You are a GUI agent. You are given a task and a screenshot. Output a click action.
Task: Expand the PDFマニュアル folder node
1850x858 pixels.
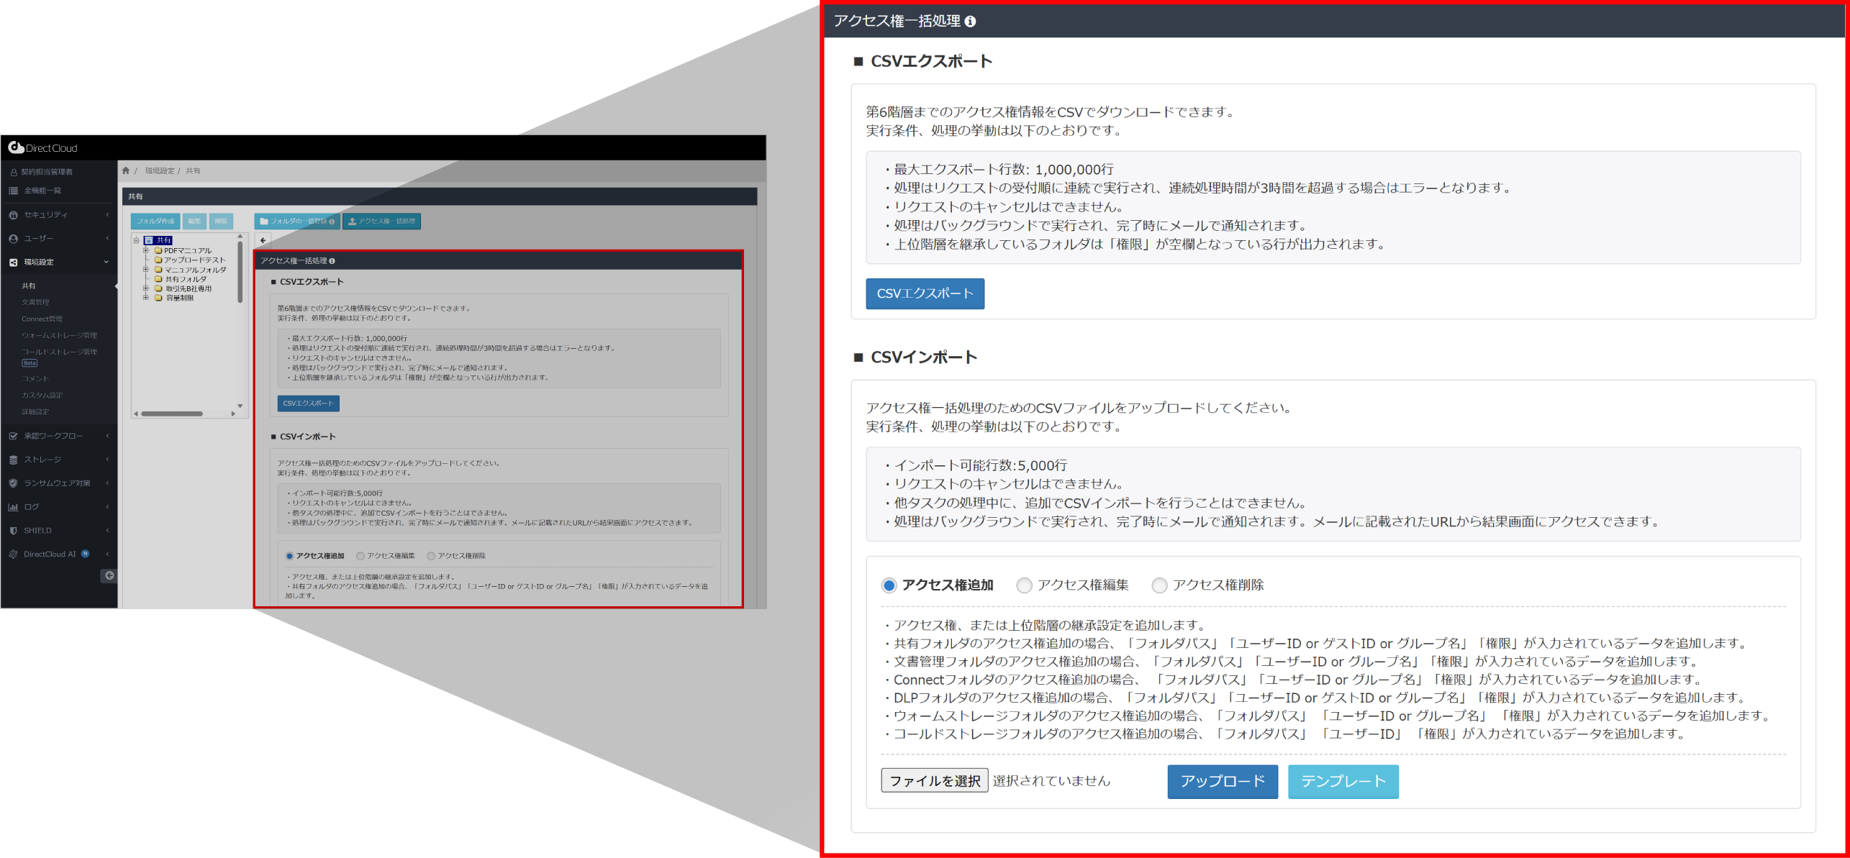click(x=147, y=250)
